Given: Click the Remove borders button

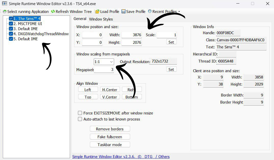Looking at the screenshot, I should 110,129.
